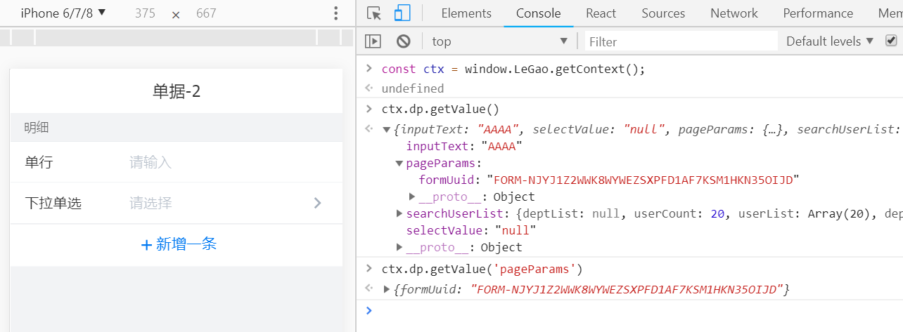The width and height of the screenshot is (903, 332).
Task: Open the device toolbar three-dot menu
Action: pos(336,13)
